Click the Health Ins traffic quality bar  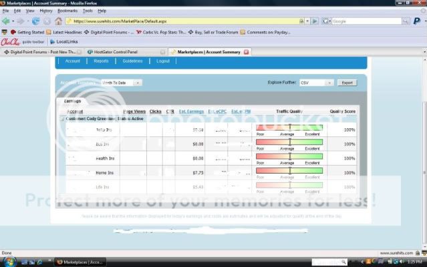click(289, 156)
